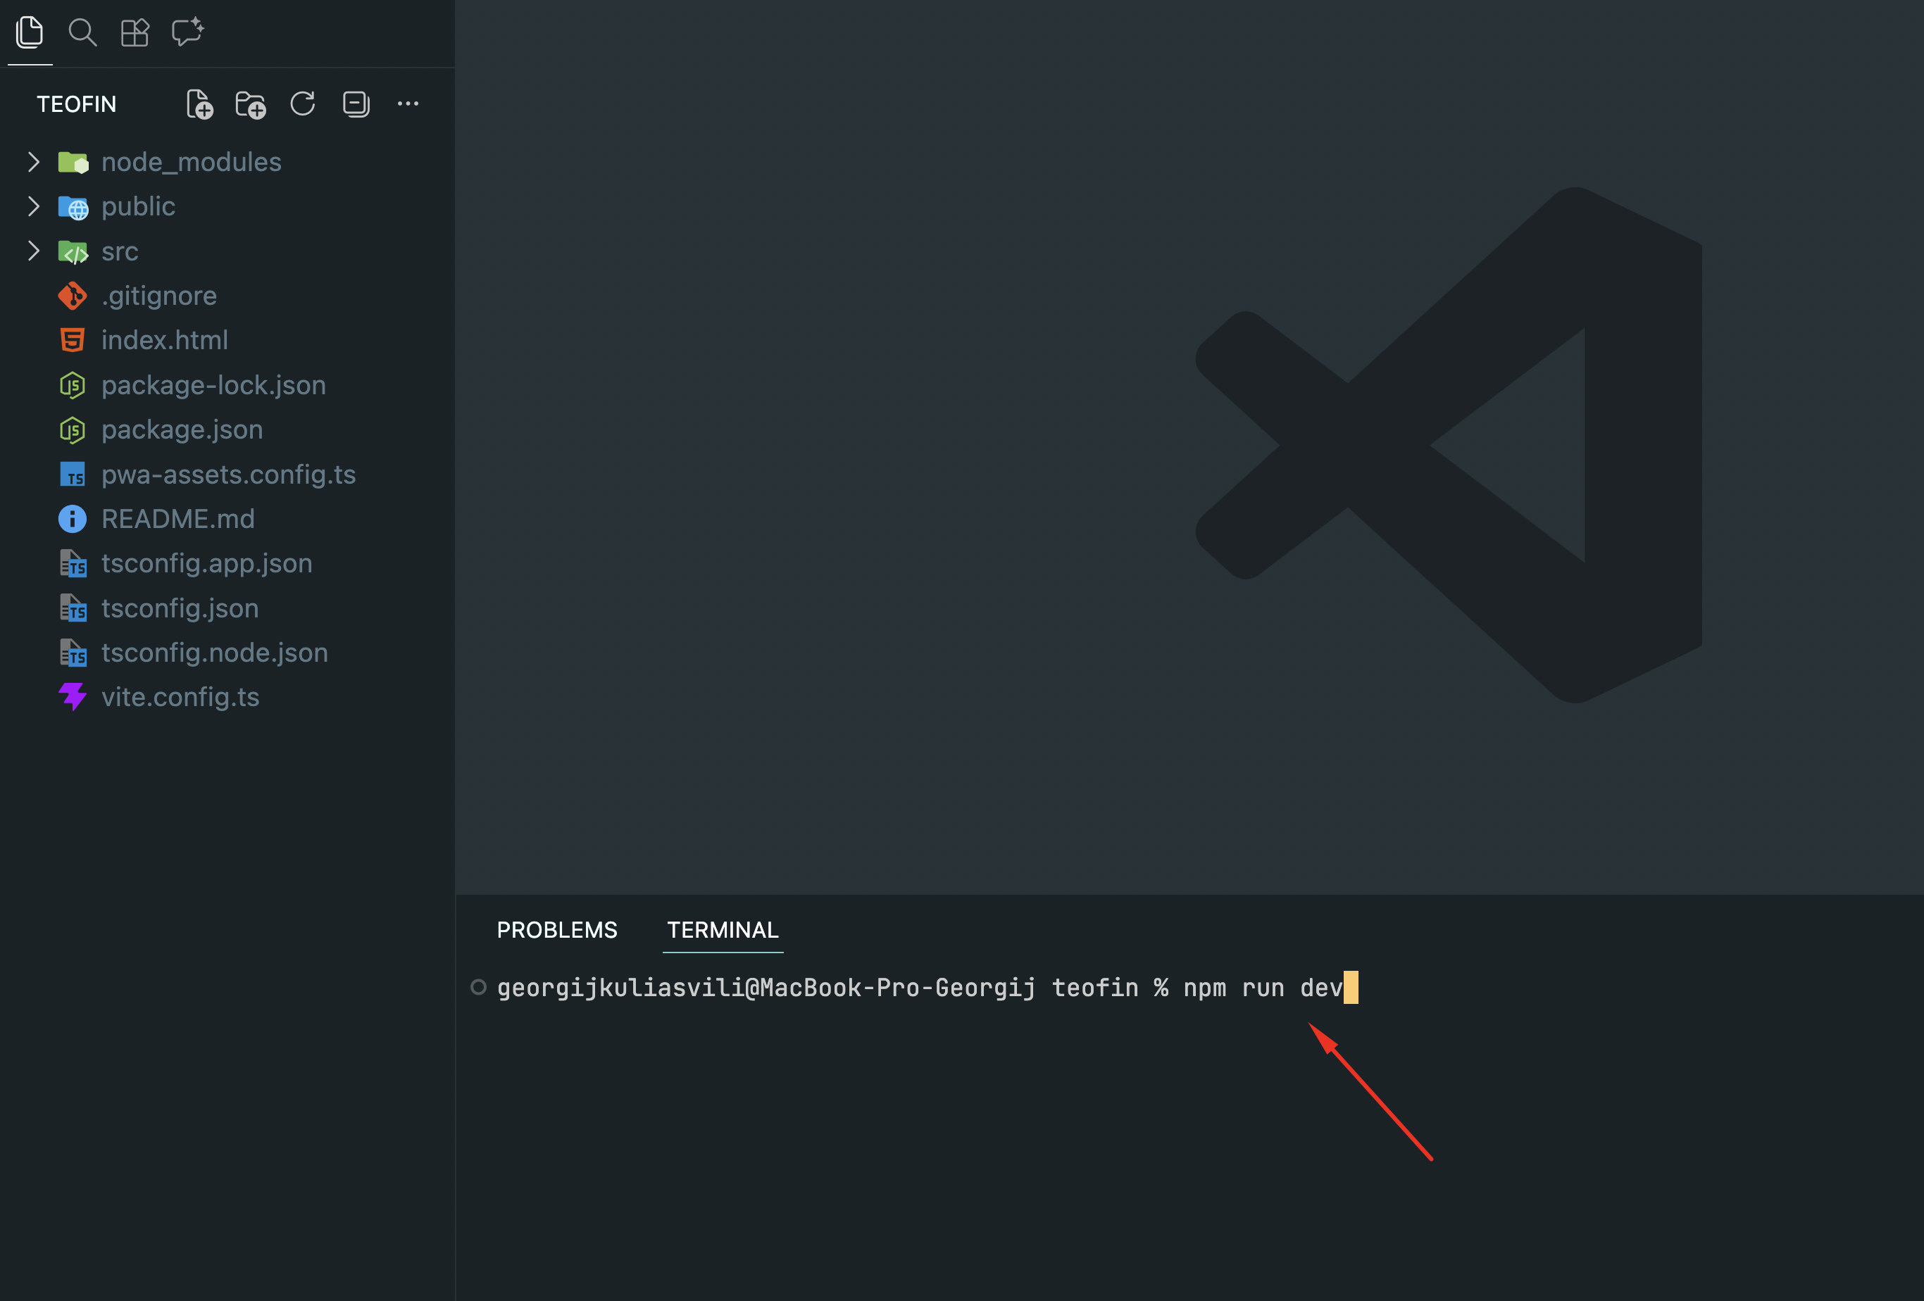1924x1301 pixels.
Task: Switch to the PROBLEMS tab
Action: pyautogui.click(x=556, y=930)
